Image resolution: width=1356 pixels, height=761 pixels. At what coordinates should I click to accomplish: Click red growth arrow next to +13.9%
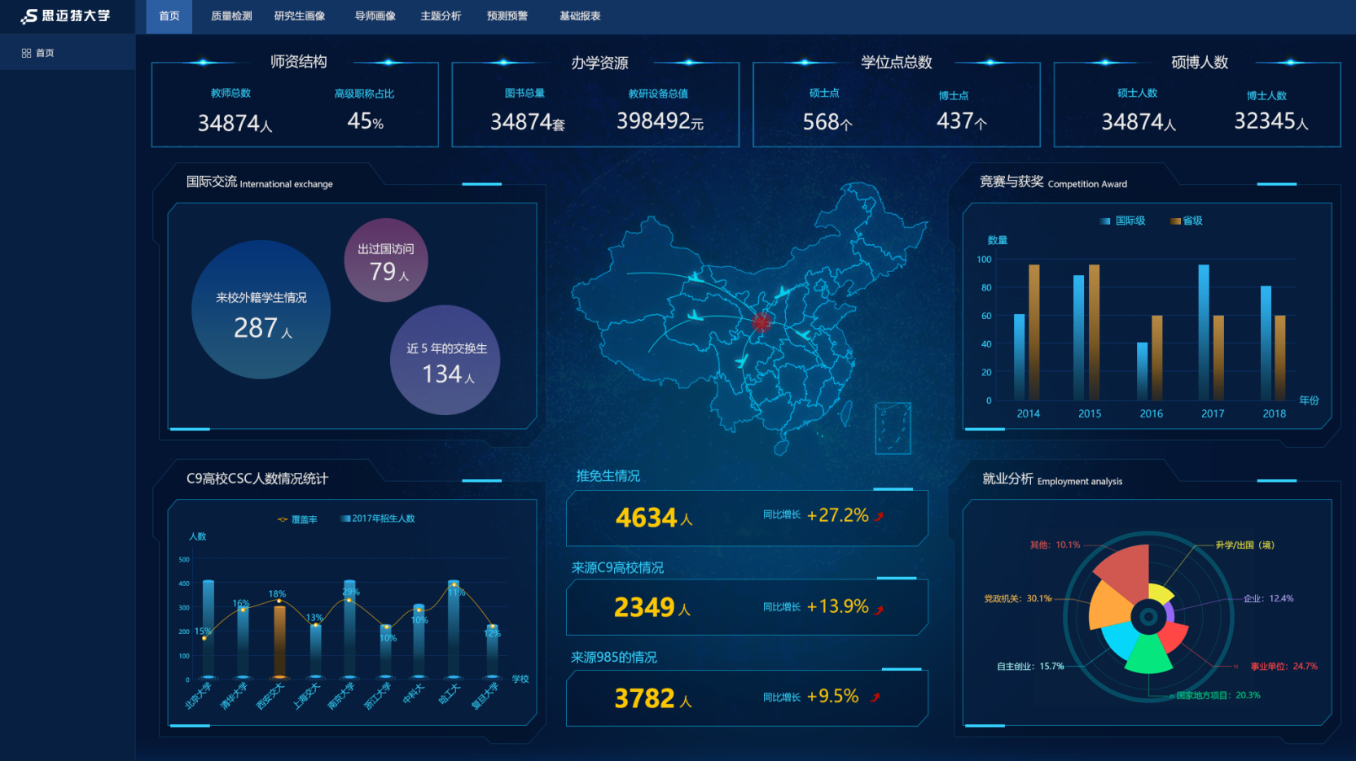coord(879,609)
